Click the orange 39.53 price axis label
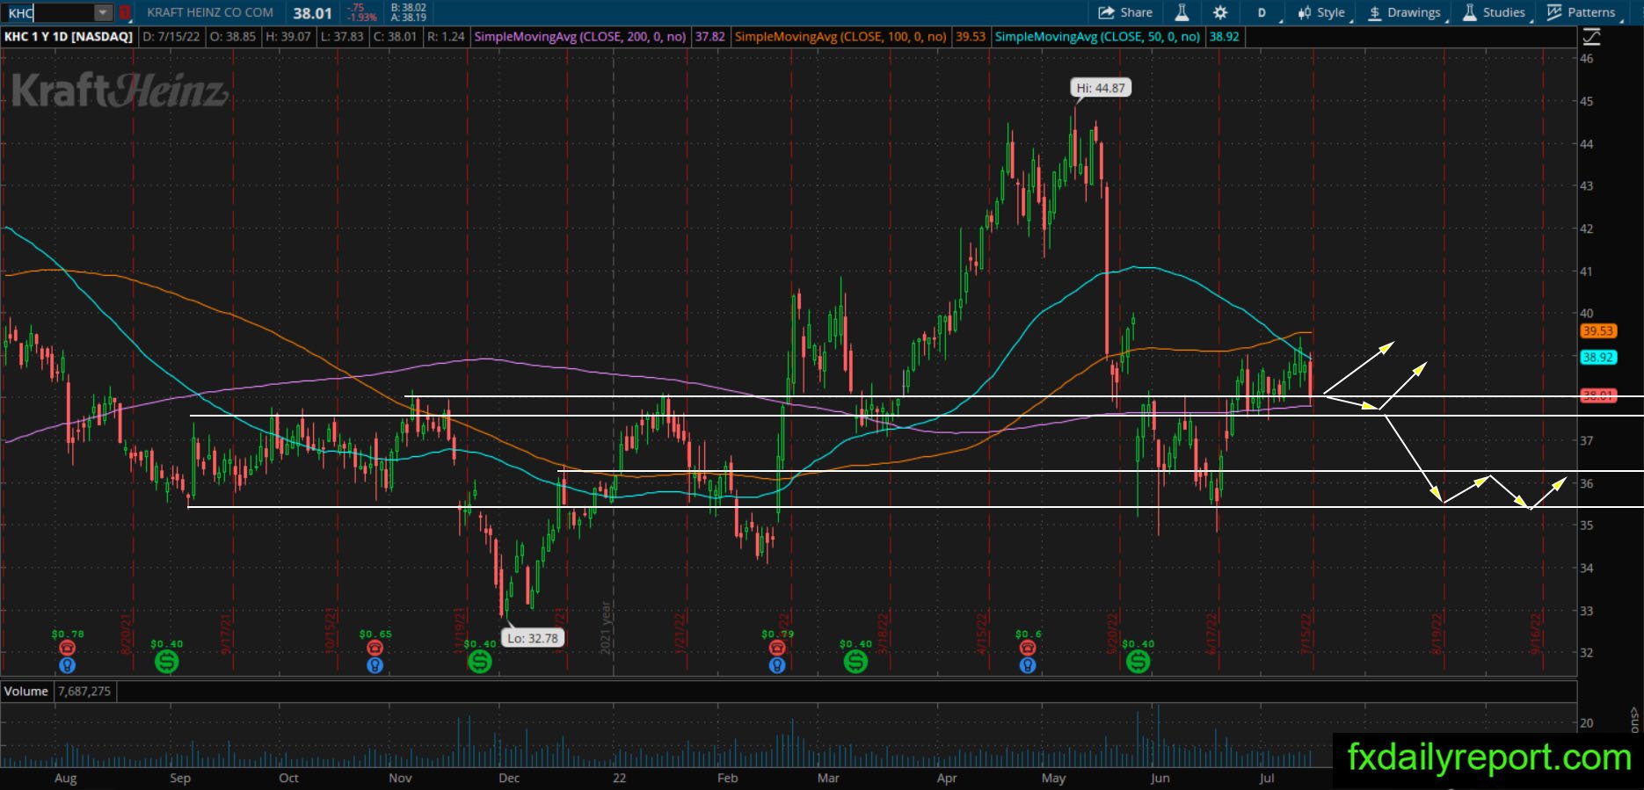The image size is (1644, 790). 1597,331
